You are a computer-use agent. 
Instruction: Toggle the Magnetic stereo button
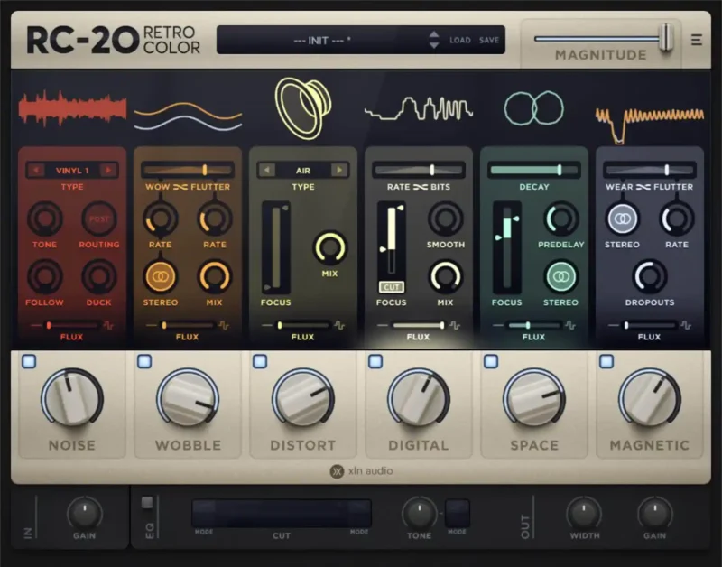[x=622, y=218]
